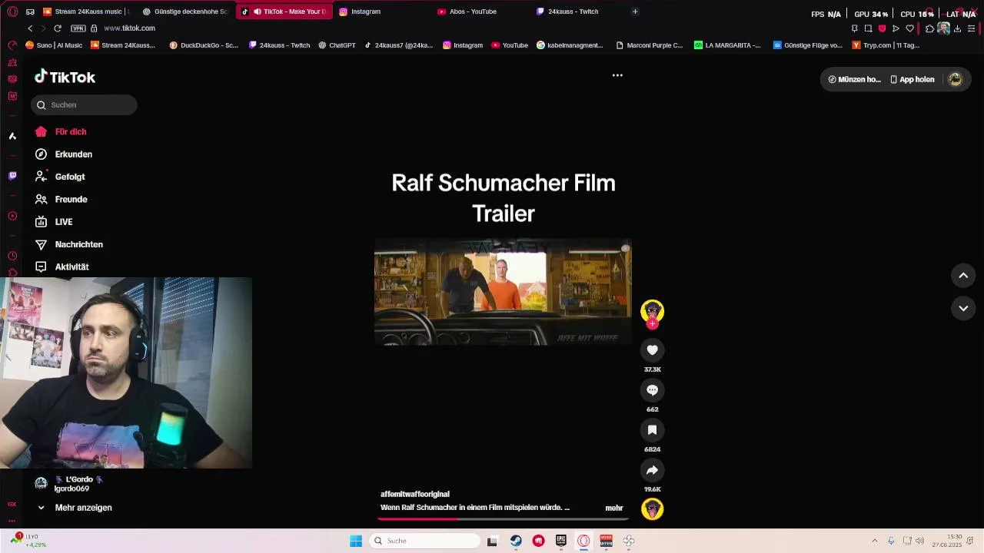Click the Münzen holen button

click(x=854, y=79)
